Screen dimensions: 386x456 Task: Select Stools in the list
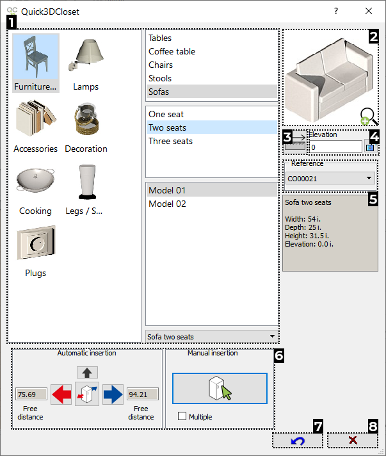212,78
